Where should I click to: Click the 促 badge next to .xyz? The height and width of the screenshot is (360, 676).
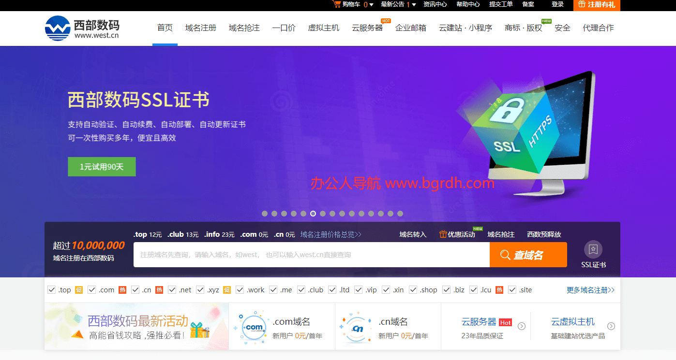[x=227, y=290]
